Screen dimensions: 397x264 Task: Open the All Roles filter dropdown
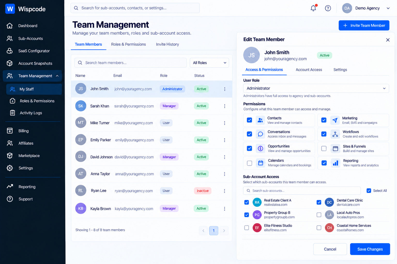tap(209, 63)
